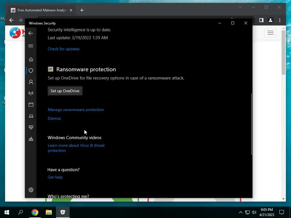Viewport: 291px width, 218px height.
Task: Click Windows Security taskbar icon
Action: (x=63, y=212)
